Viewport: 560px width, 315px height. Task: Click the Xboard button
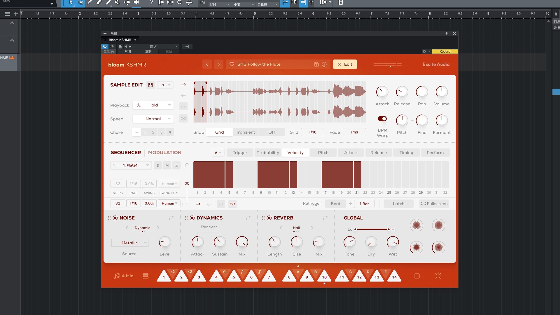[445, 52]
